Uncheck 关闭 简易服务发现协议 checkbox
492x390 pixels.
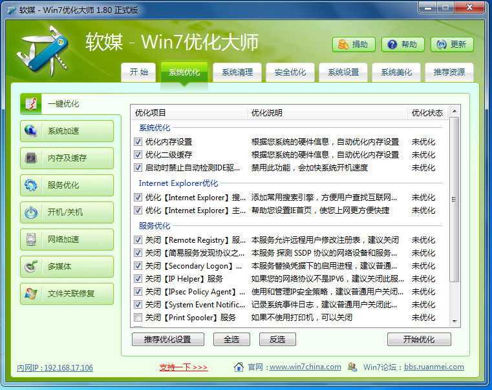(138, 253)
